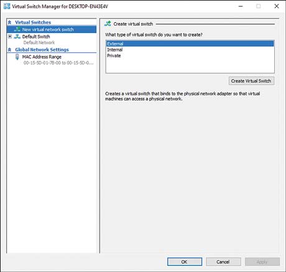This screenshot has height=272, width=286.
Task: Click the Cancel button
Action: (x=223, y=261)
